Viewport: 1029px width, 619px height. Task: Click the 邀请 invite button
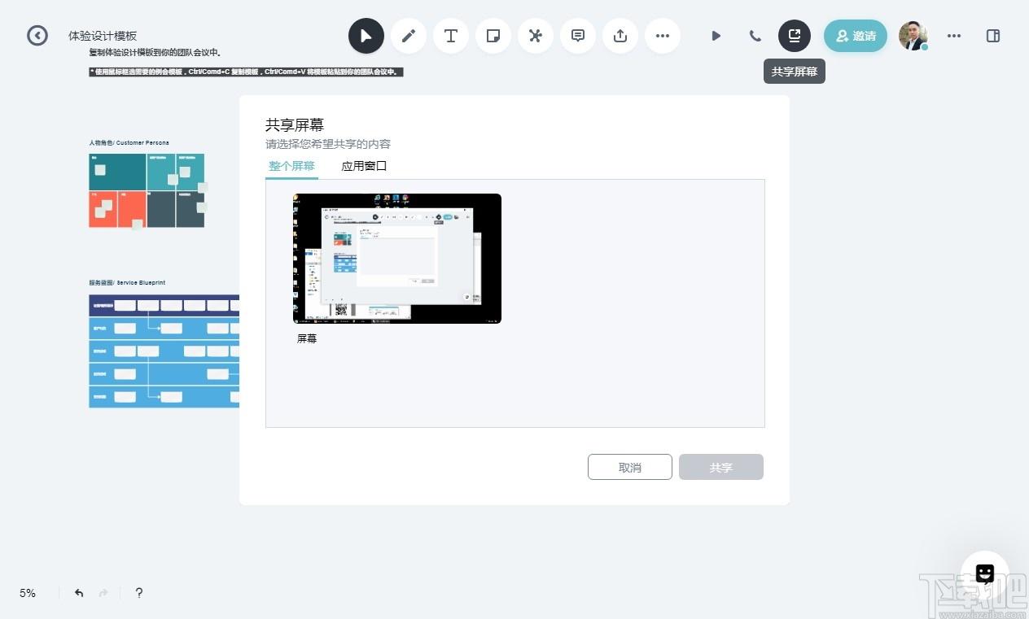tap(856, 36)
